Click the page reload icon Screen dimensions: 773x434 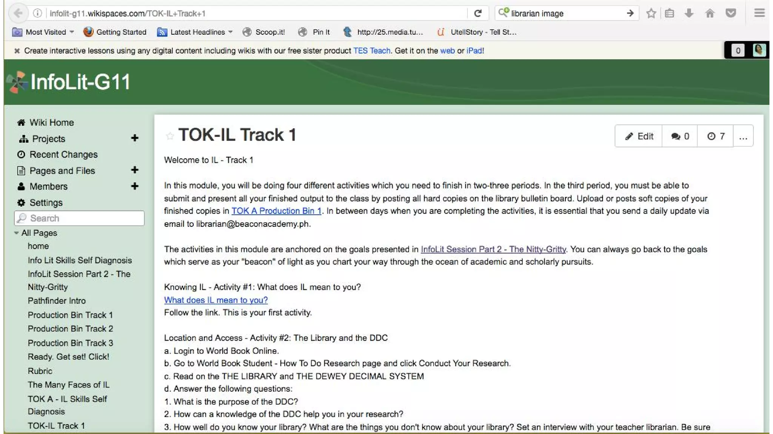point(478,13)
